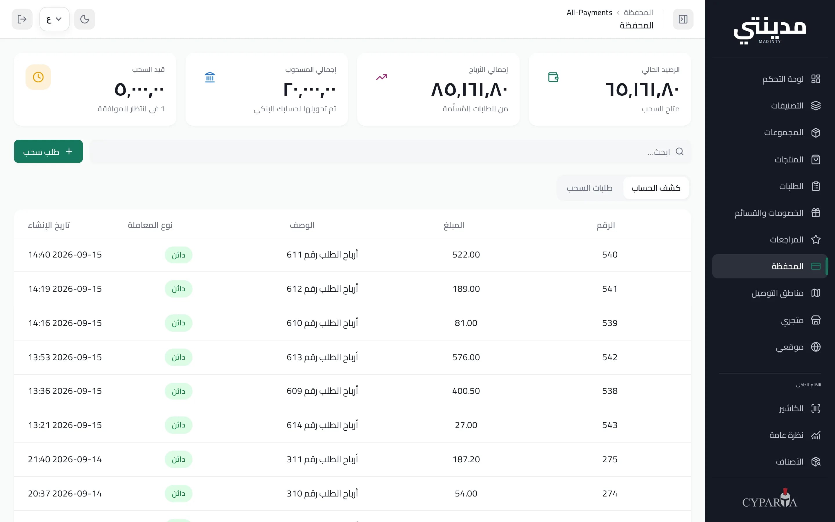Click the الرقم column header
Viewport: 835px width, 522px height.
(606, 225)
